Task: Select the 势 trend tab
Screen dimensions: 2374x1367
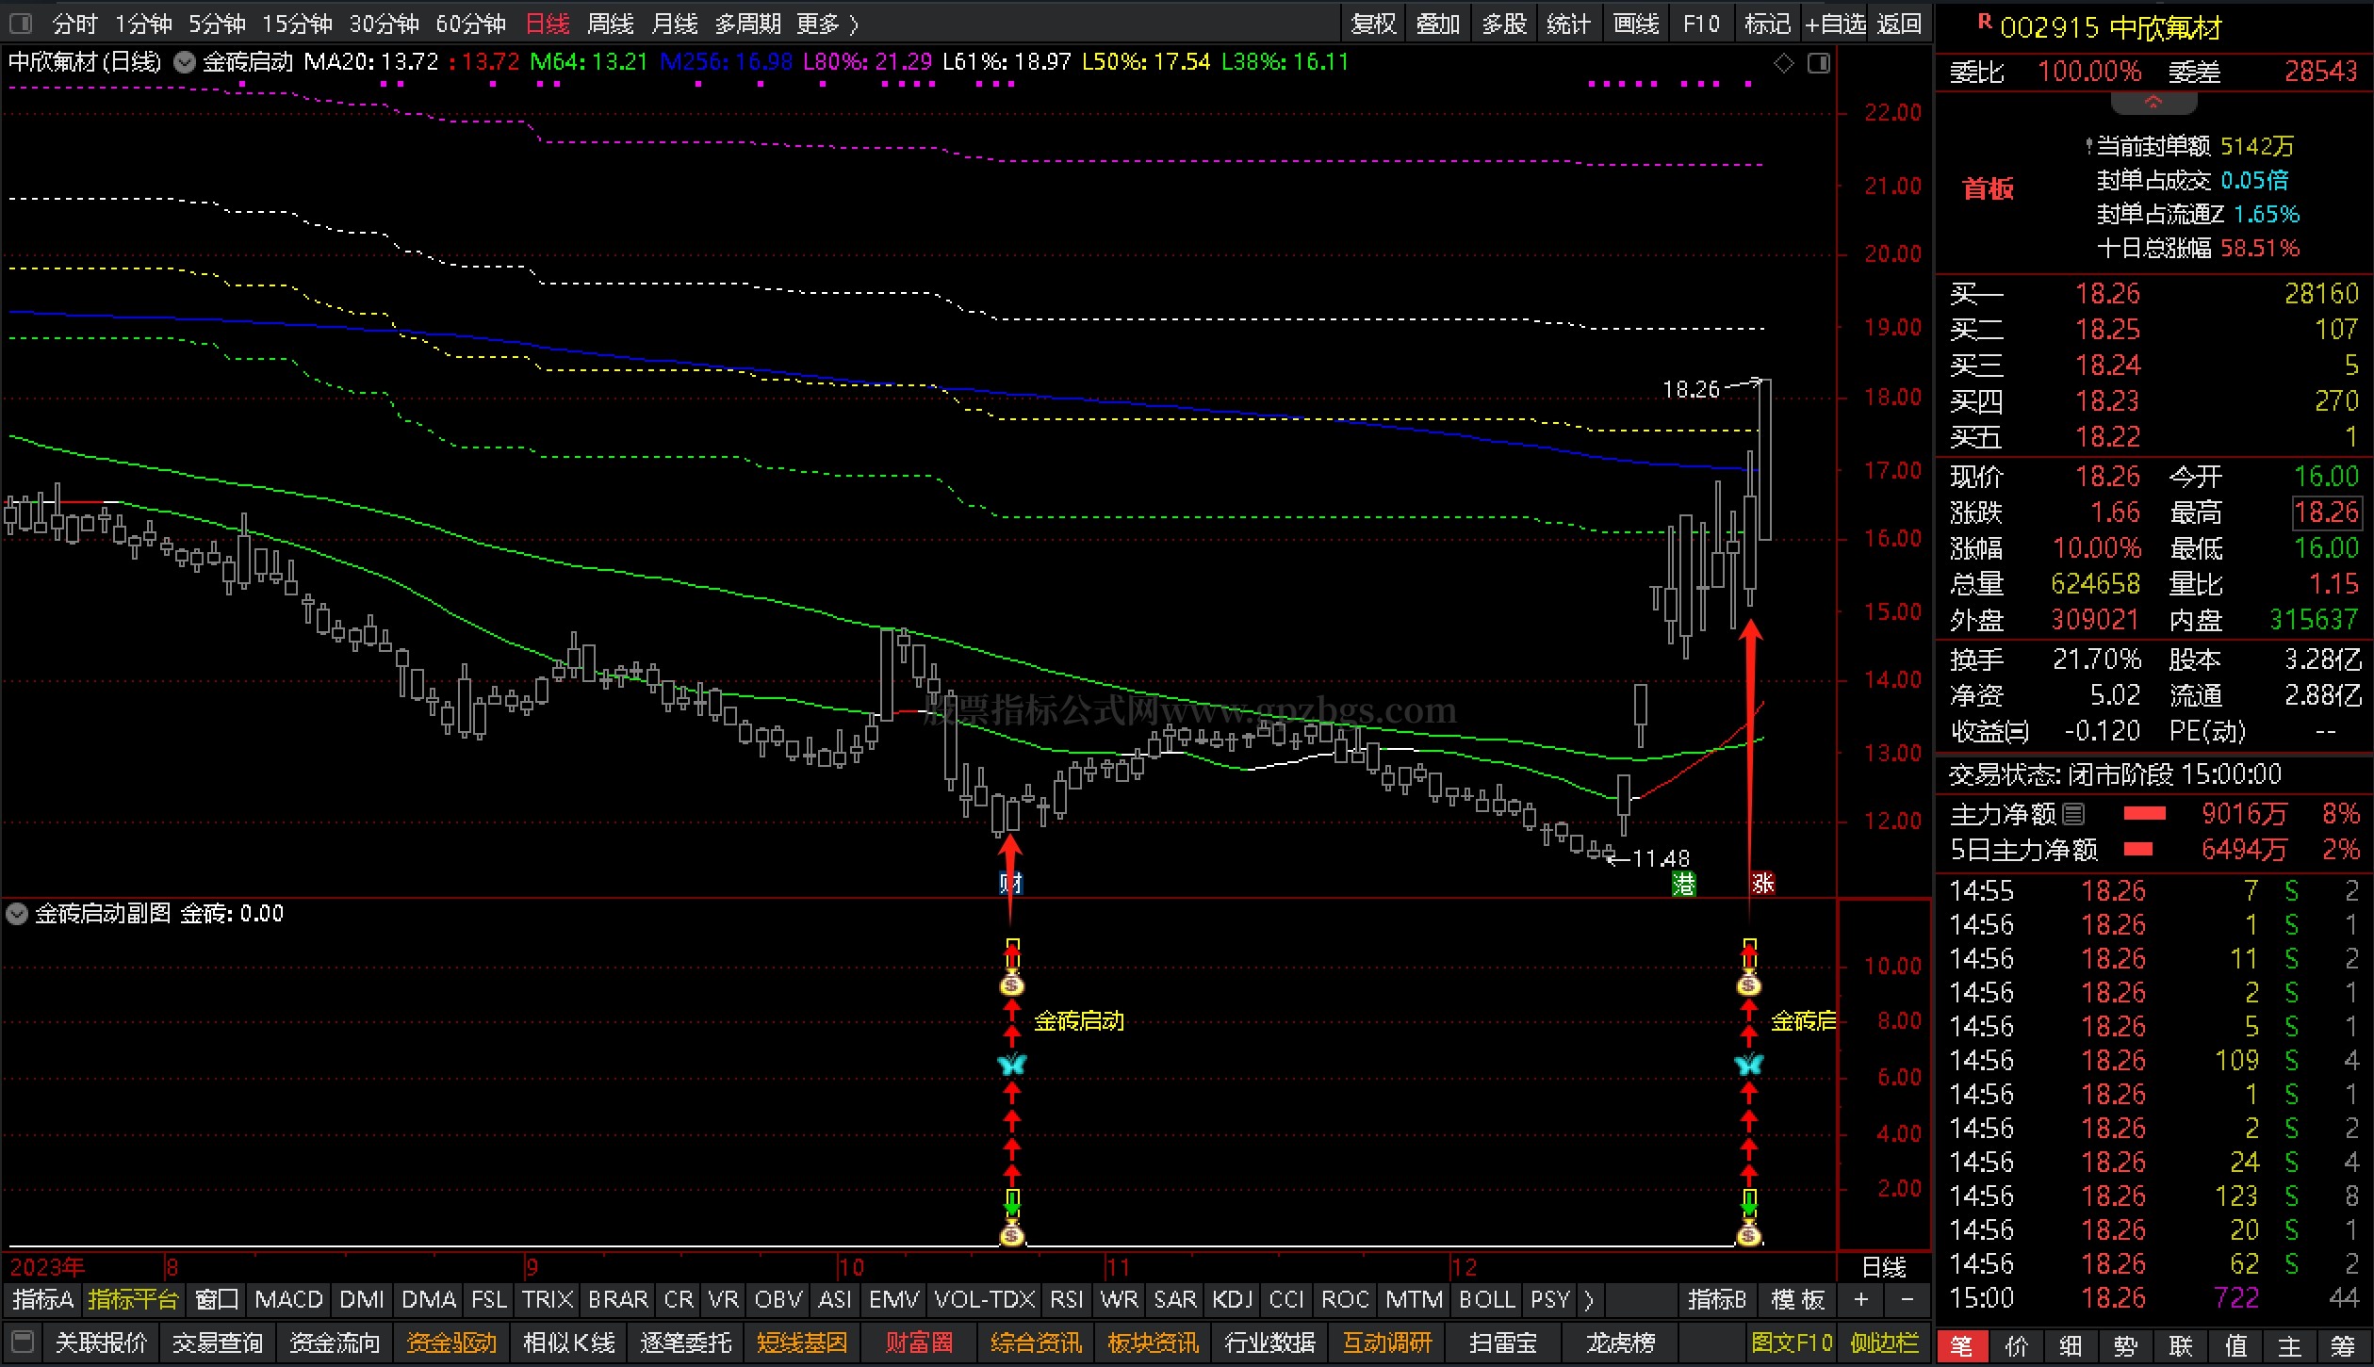Action: click(x=2125, y=1346)
